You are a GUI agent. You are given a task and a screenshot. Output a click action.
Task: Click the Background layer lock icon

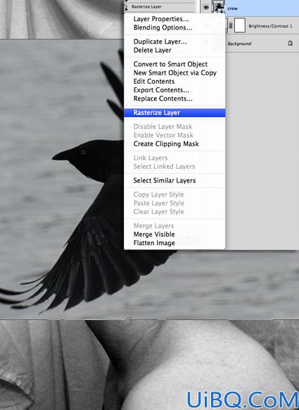290,43
